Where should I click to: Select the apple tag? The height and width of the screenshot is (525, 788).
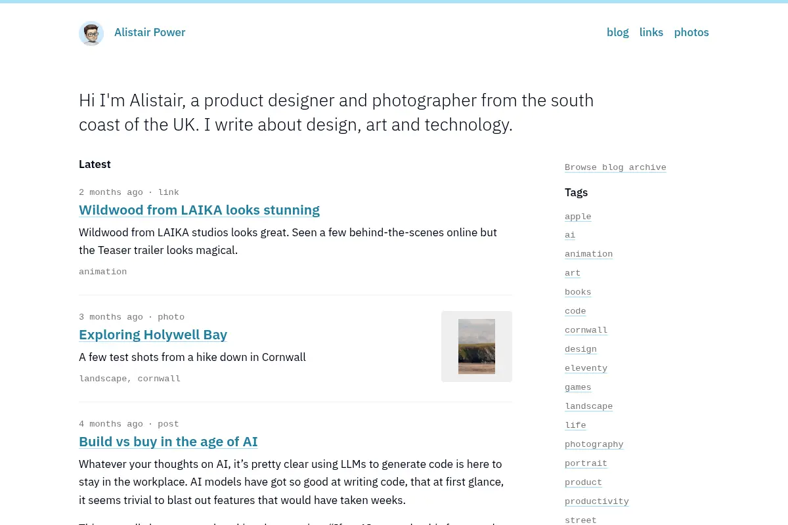[578, 217]
